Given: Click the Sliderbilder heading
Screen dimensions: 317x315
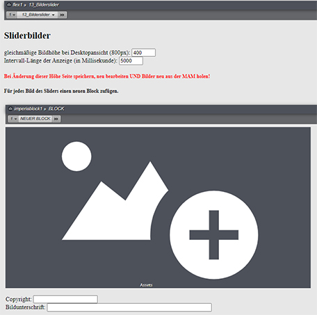Looking at the screenshot, I should point(27,35).
